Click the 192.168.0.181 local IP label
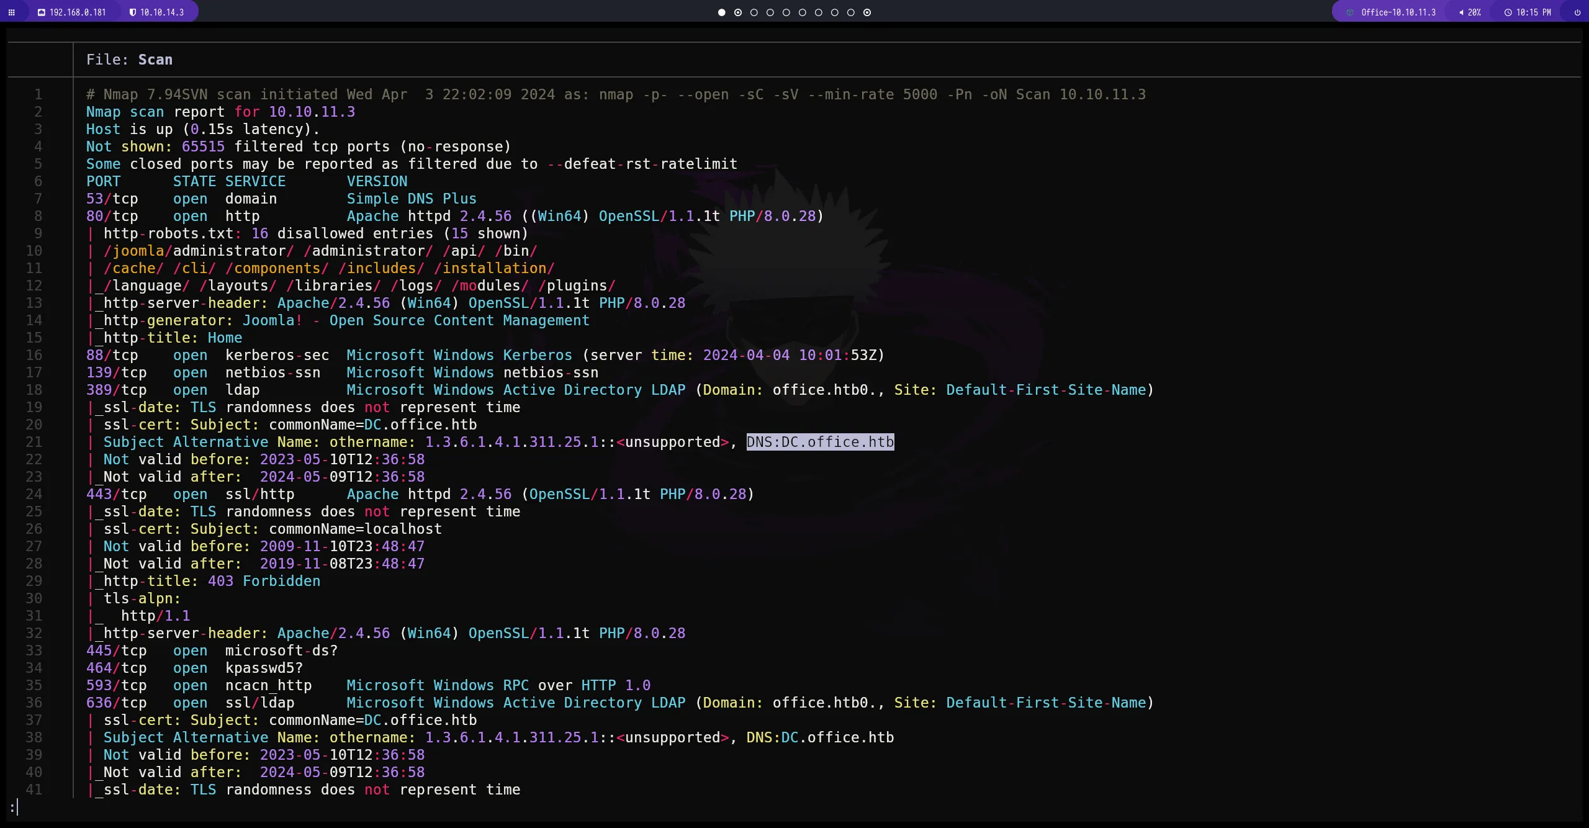The image size is (1589, 828). 78,12
